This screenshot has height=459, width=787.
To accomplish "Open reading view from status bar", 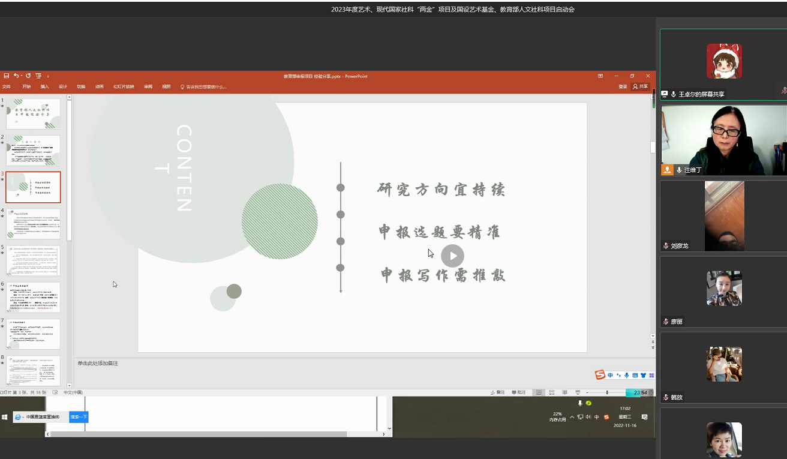I will 564,392.
